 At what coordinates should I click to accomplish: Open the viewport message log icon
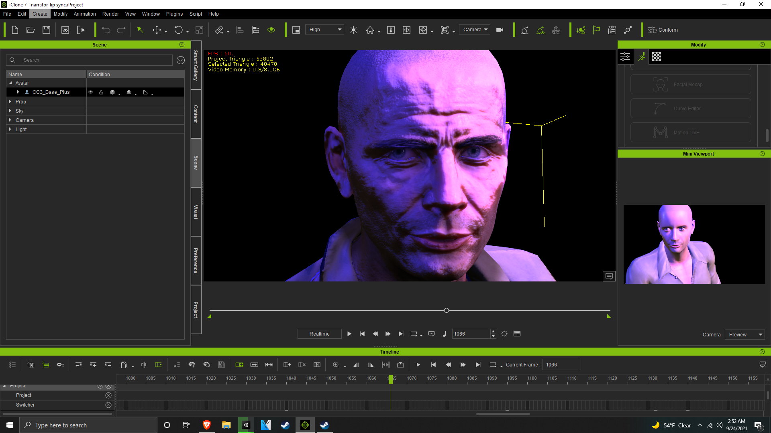coord(609,276)
